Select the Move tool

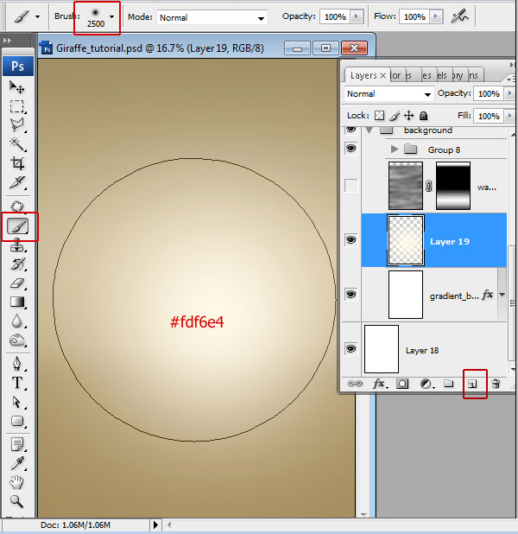click(x=17, y=87)
